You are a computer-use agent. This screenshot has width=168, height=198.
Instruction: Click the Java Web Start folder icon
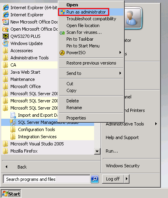tap(5, 72)
